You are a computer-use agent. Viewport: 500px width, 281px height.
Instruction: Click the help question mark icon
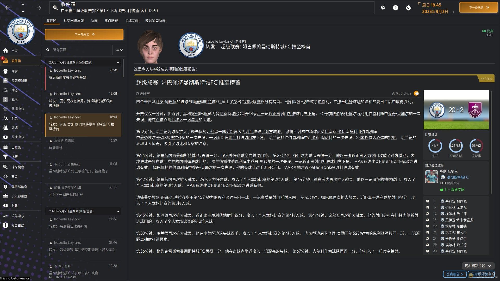click(395, 8)
